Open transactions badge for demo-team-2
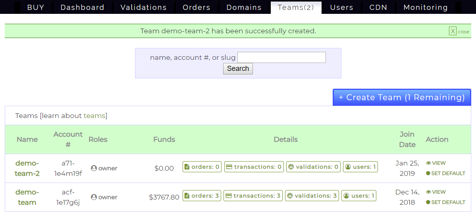The image size is (476, 217). click(x=254, y=167)
